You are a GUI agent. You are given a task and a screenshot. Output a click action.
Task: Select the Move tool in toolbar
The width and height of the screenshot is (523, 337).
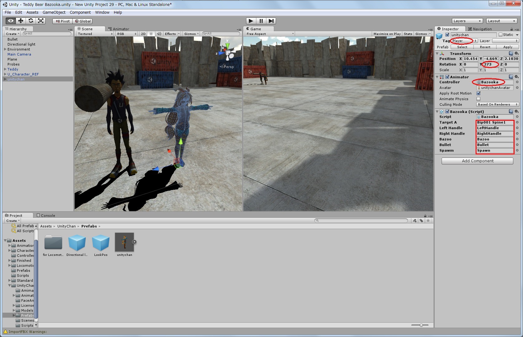(21, 21)
